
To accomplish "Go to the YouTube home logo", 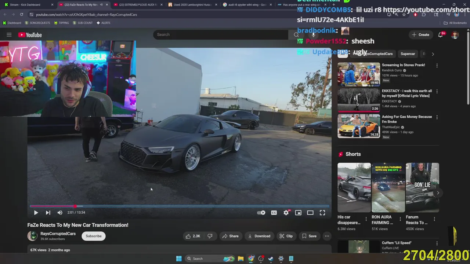I will [x=30, y=35].
